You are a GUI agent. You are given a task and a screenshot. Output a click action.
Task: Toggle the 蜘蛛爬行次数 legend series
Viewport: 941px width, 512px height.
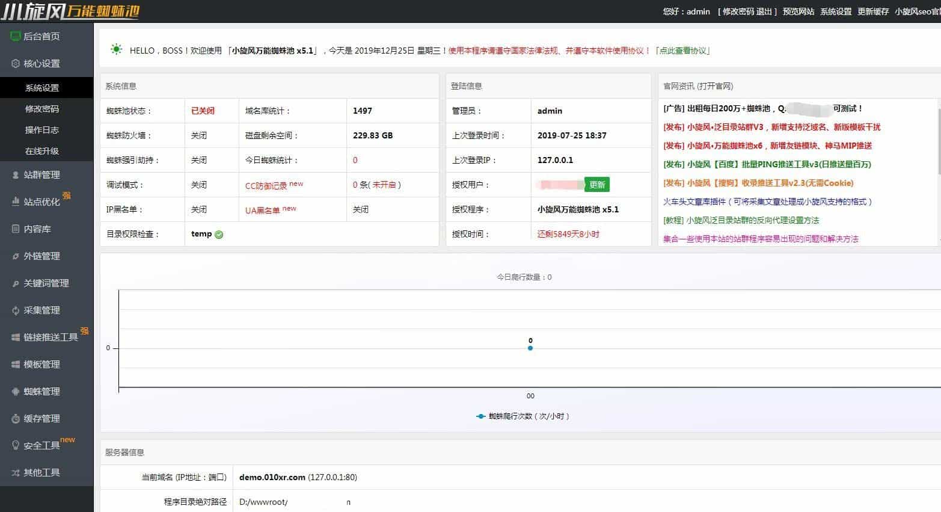tap(522, 416)
